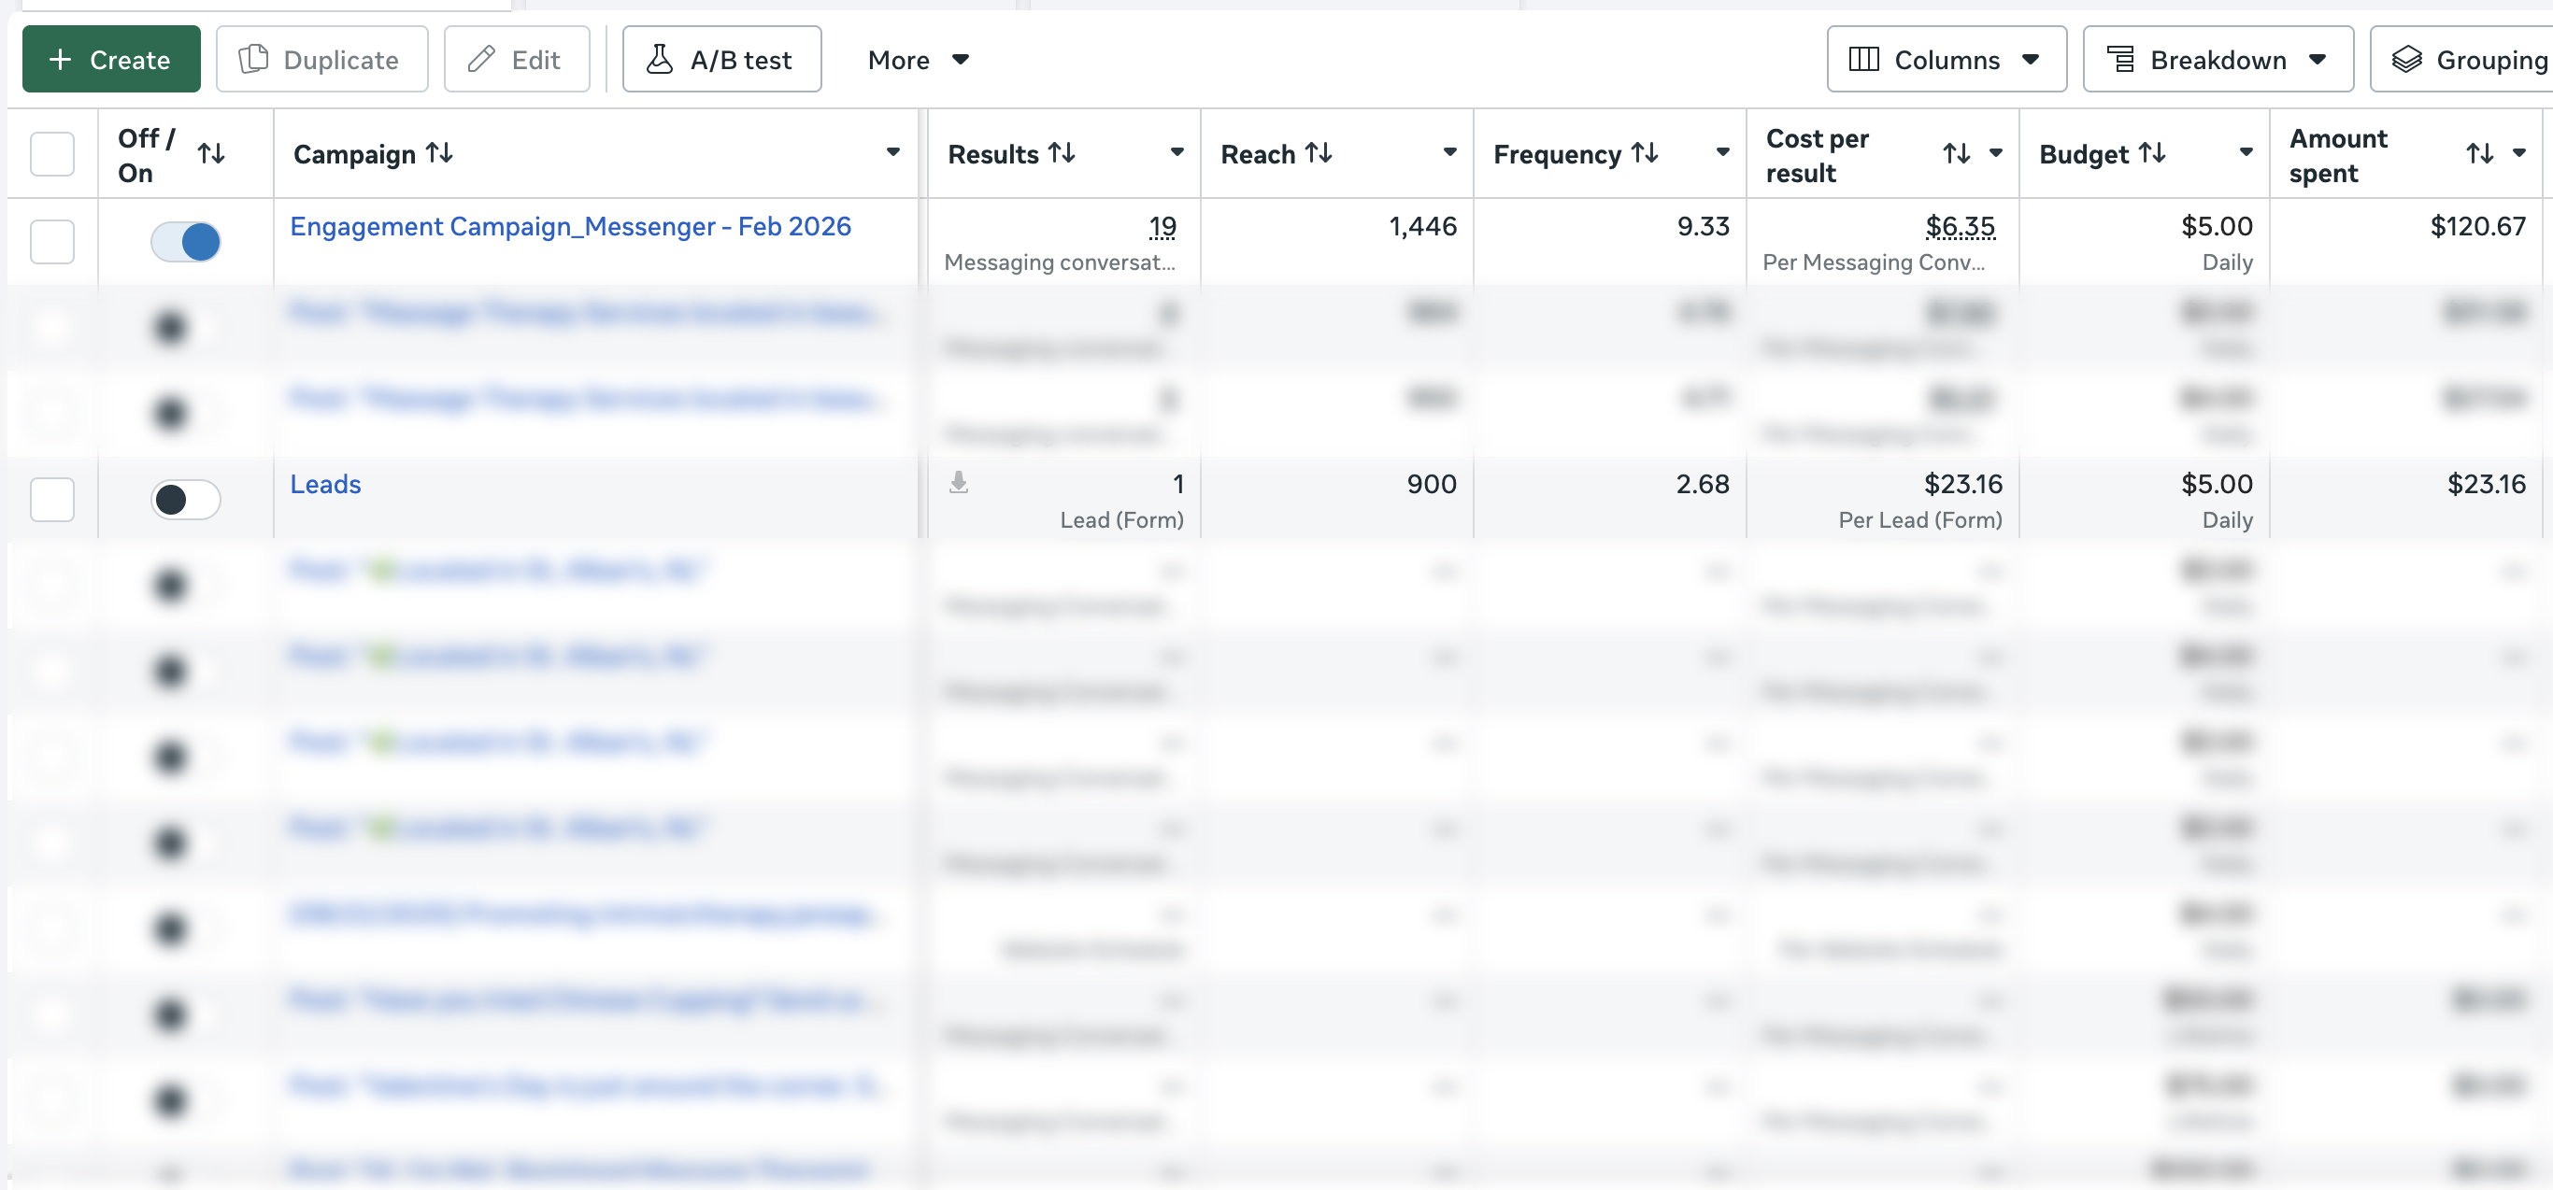Click the green Create button
2553x1190 pixels.
point(111,60)
